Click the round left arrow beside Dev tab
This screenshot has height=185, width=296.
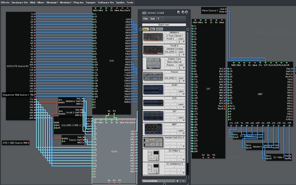coord(140,29)
